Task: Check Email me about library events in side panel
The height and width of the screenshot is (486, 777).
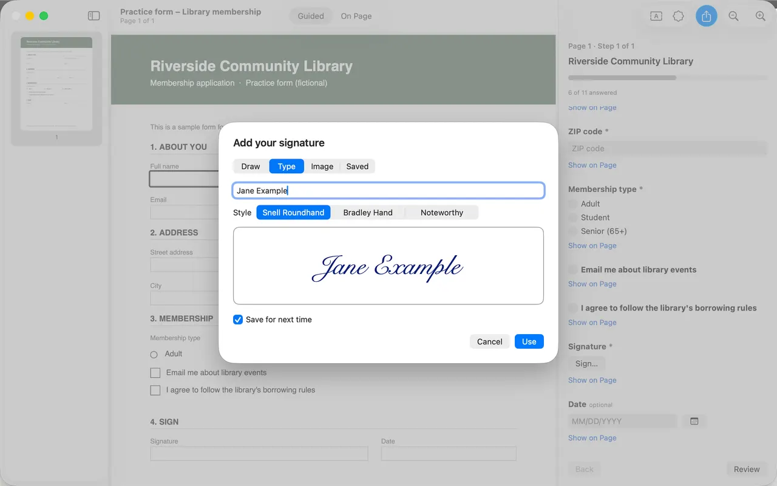Action: click(x=572, y=270)
